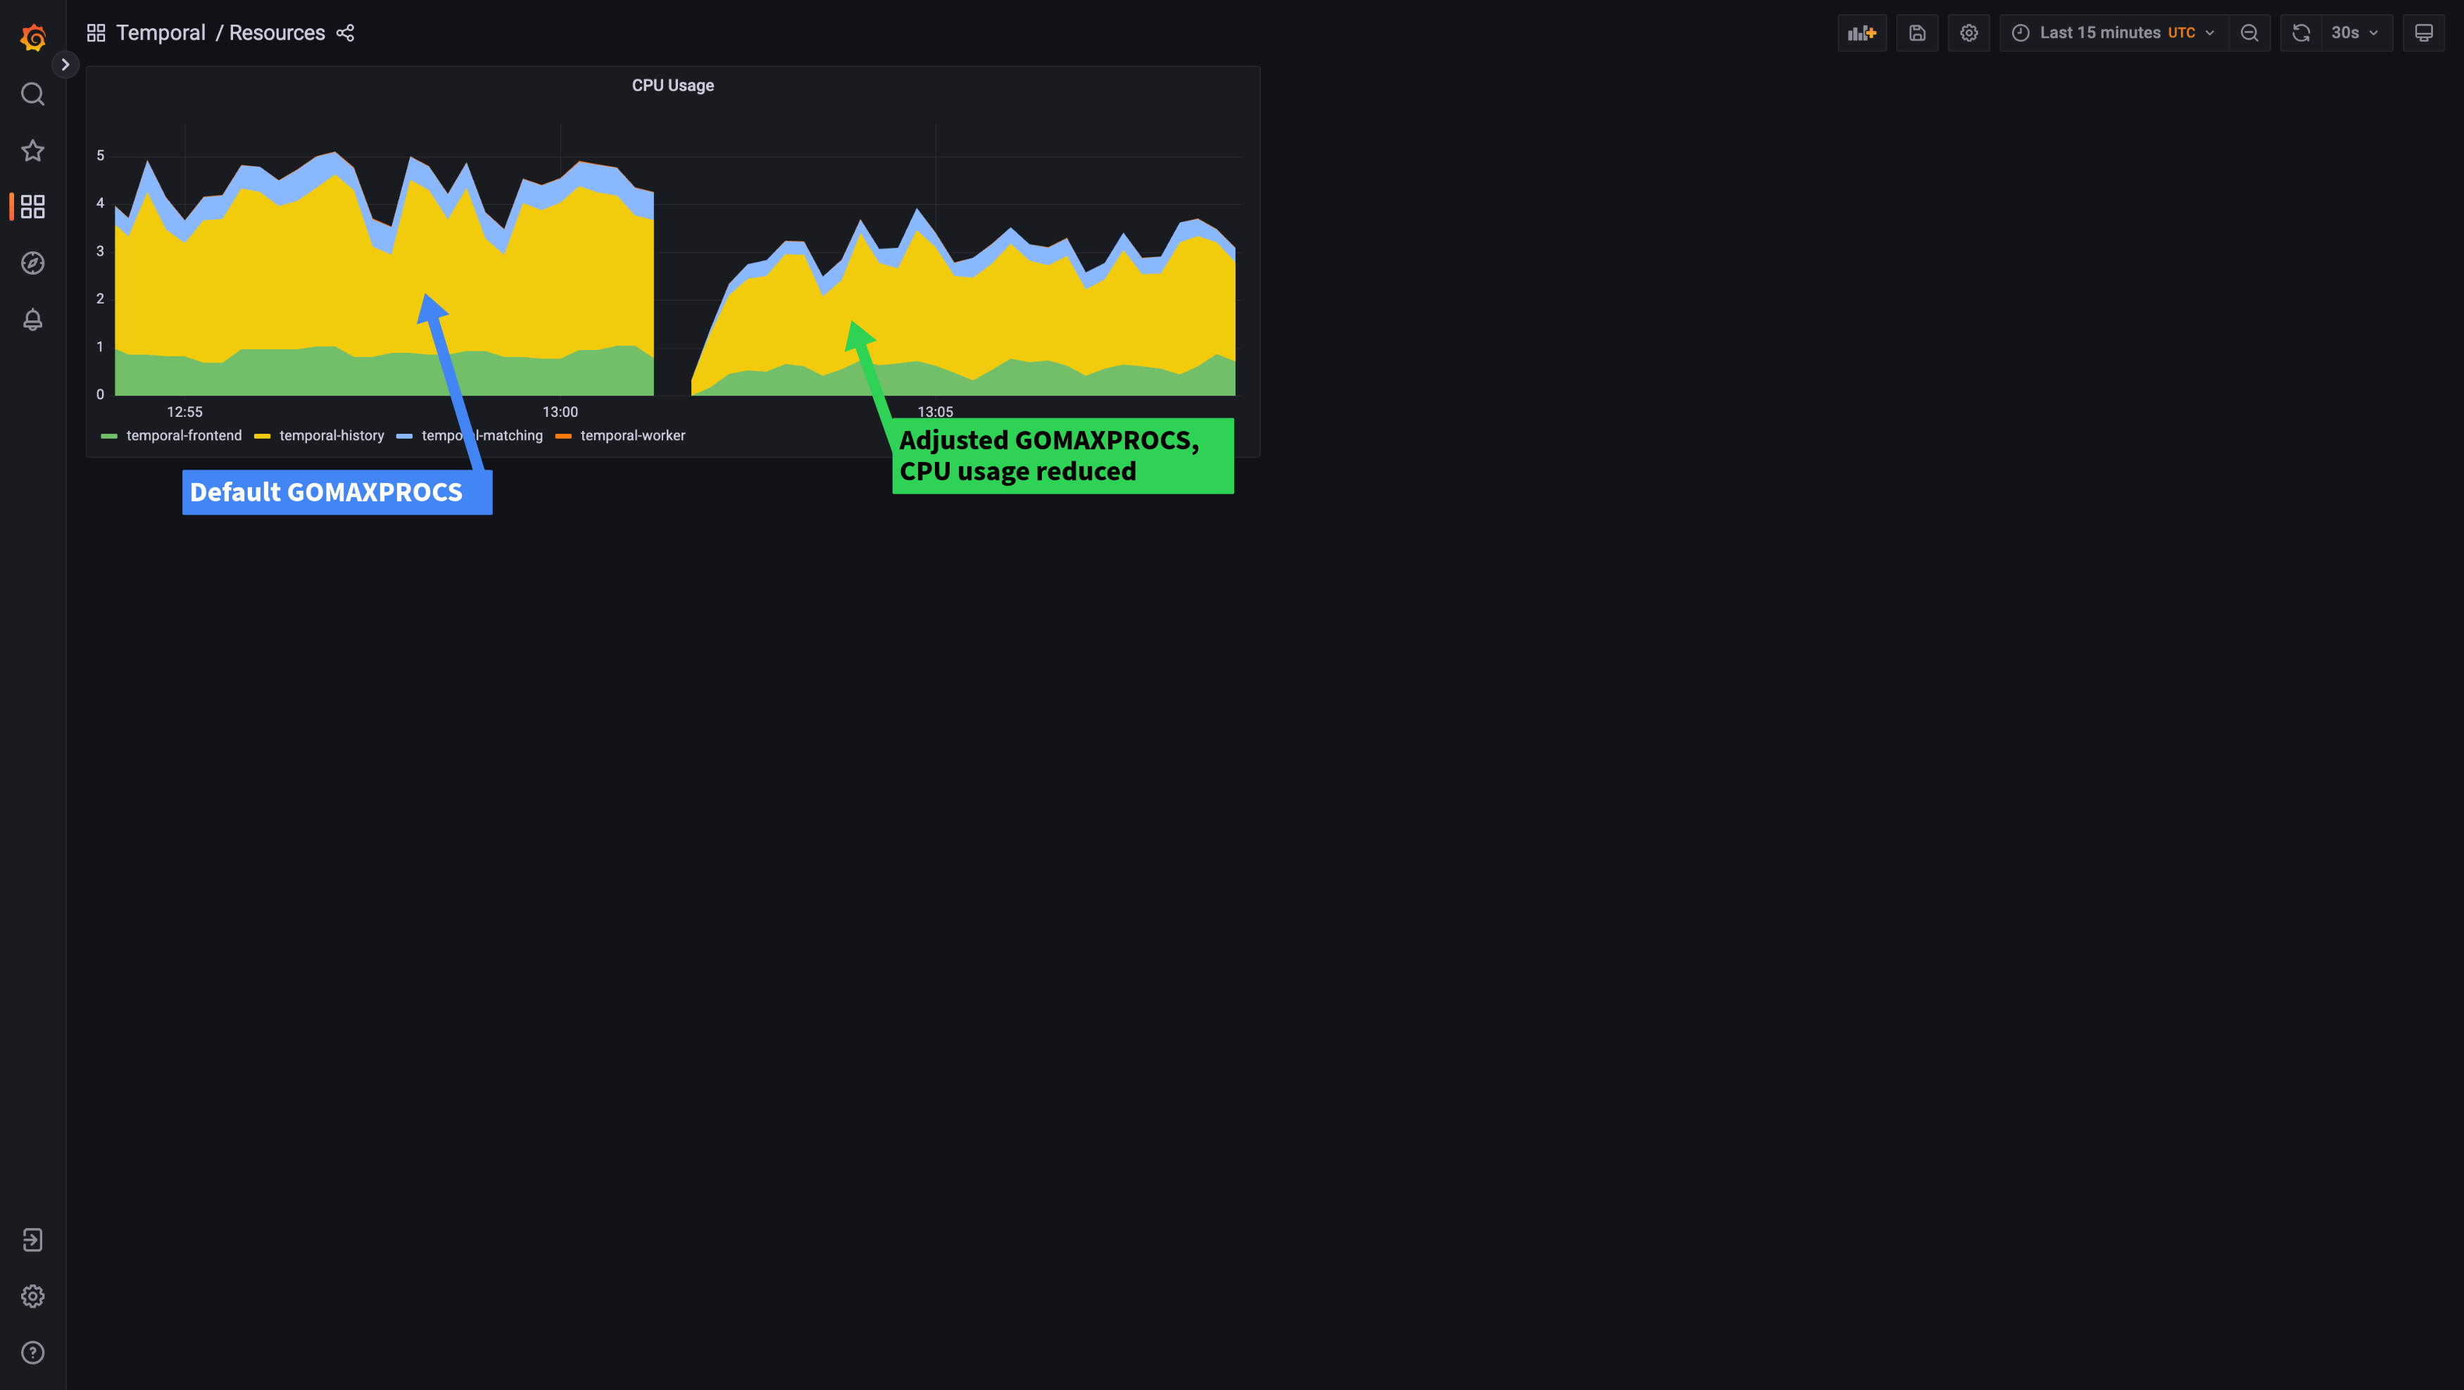Open the Help question mark icon
The image size is (2464, 1390).
(x=32, y=1353)
